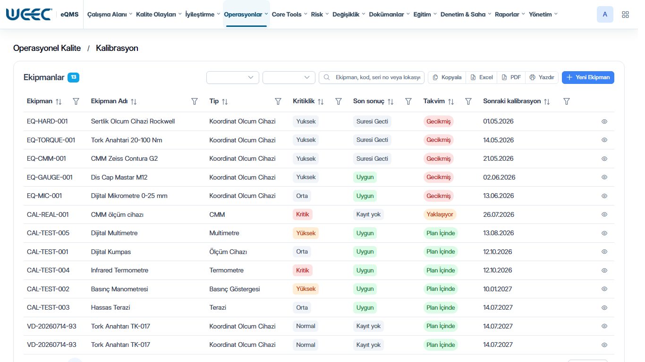The width and height of the screenshot is (645, 362).
Task: Filter the Kritiklik column via funnel icon
Action: 339,101
